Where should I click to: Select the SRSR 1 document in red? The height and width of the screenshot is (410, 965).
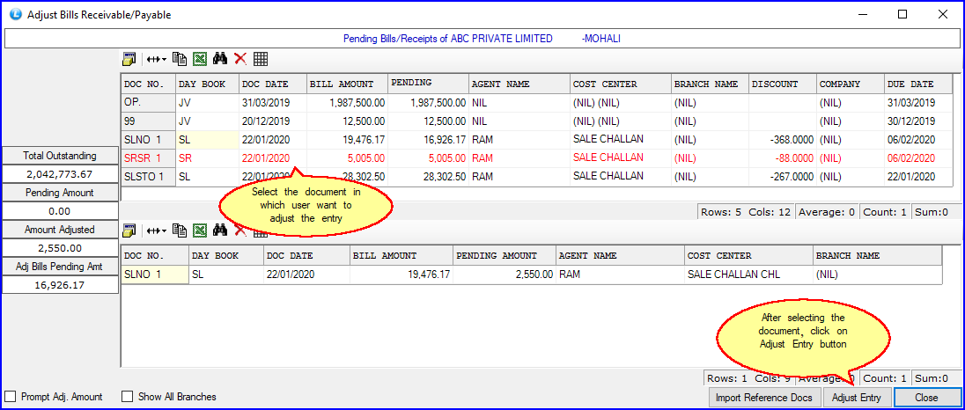tap(149, 158)
